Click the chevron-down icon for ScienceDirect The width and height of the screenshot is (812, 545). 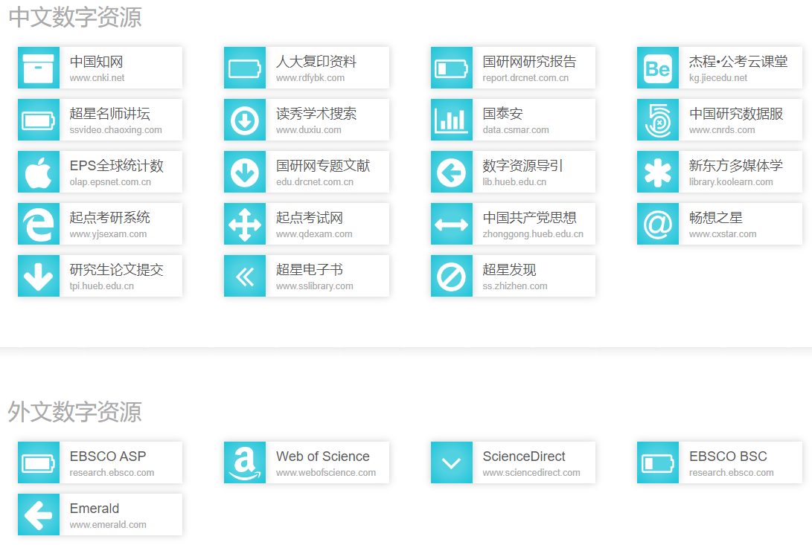click(452, 462)
